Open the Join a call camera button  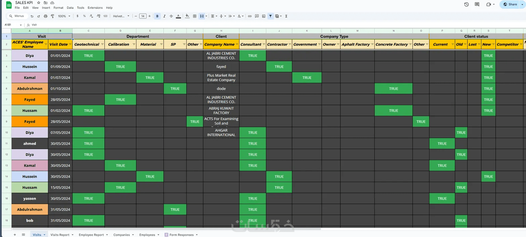(491, 4)
